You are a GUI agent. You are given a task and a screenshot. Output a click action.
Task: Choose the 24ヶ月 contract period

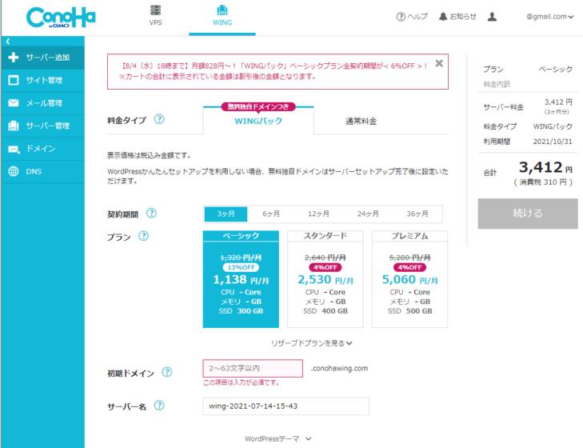coord(368,214)
